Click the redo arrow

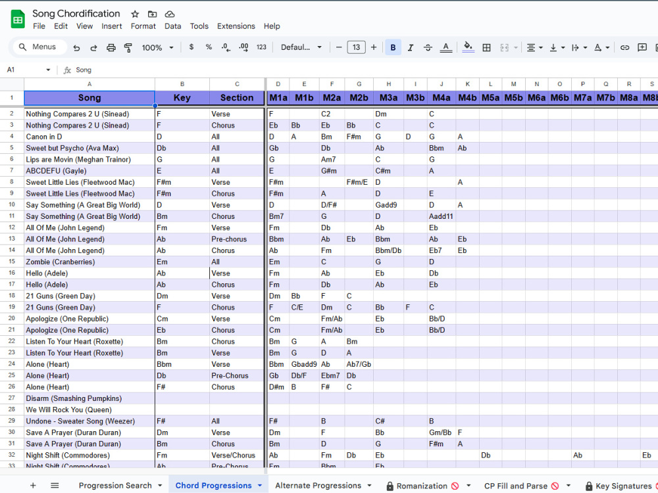coord(93,47)
